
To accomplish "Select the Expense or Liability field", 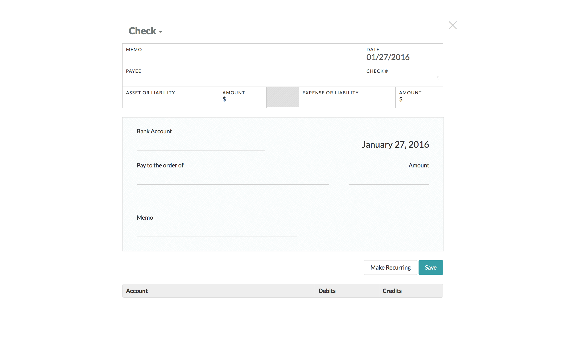I will 347,100.
